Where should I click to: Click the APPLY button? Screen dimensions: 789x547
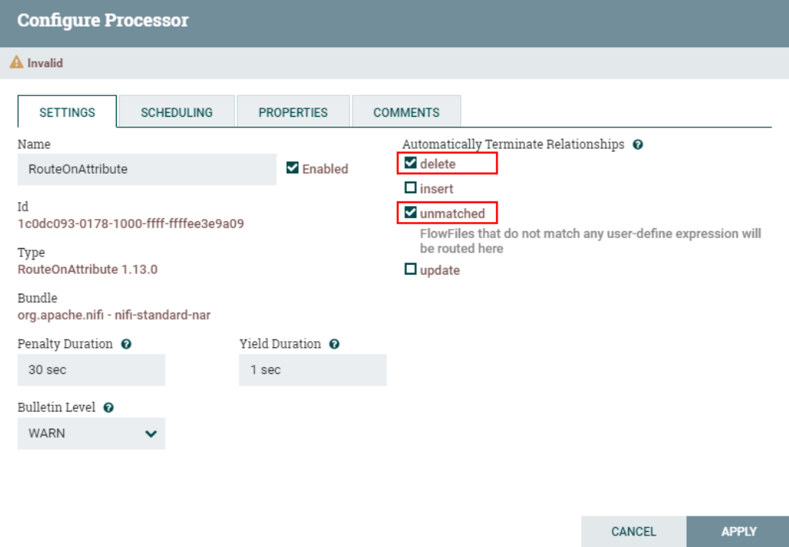click(738, 532)
